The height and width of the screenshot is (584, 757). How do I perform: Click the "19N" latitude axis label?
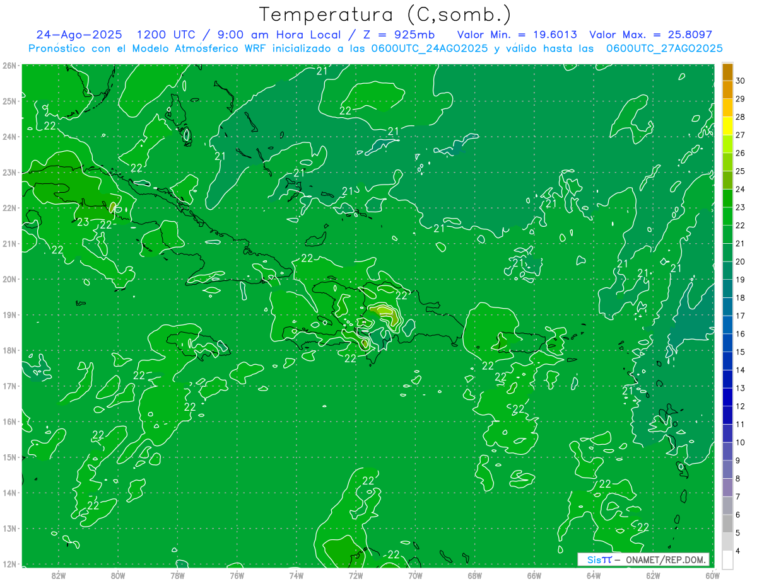click(x=9, y=314)
